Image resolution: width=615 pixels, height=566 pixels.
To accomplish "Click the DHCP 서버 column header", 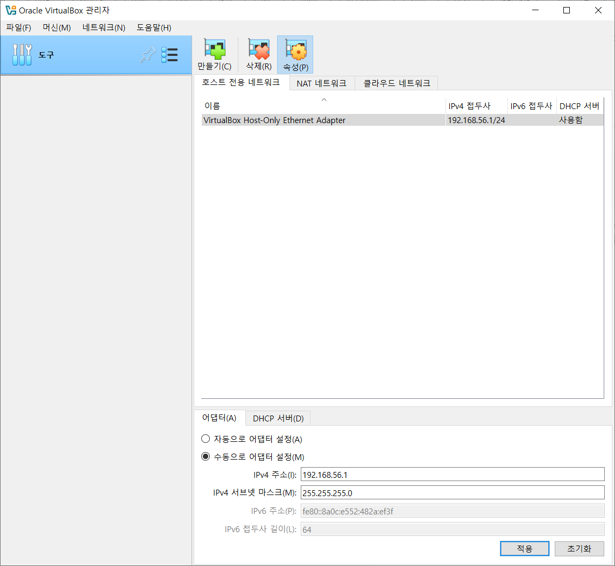I will point(579,106).
